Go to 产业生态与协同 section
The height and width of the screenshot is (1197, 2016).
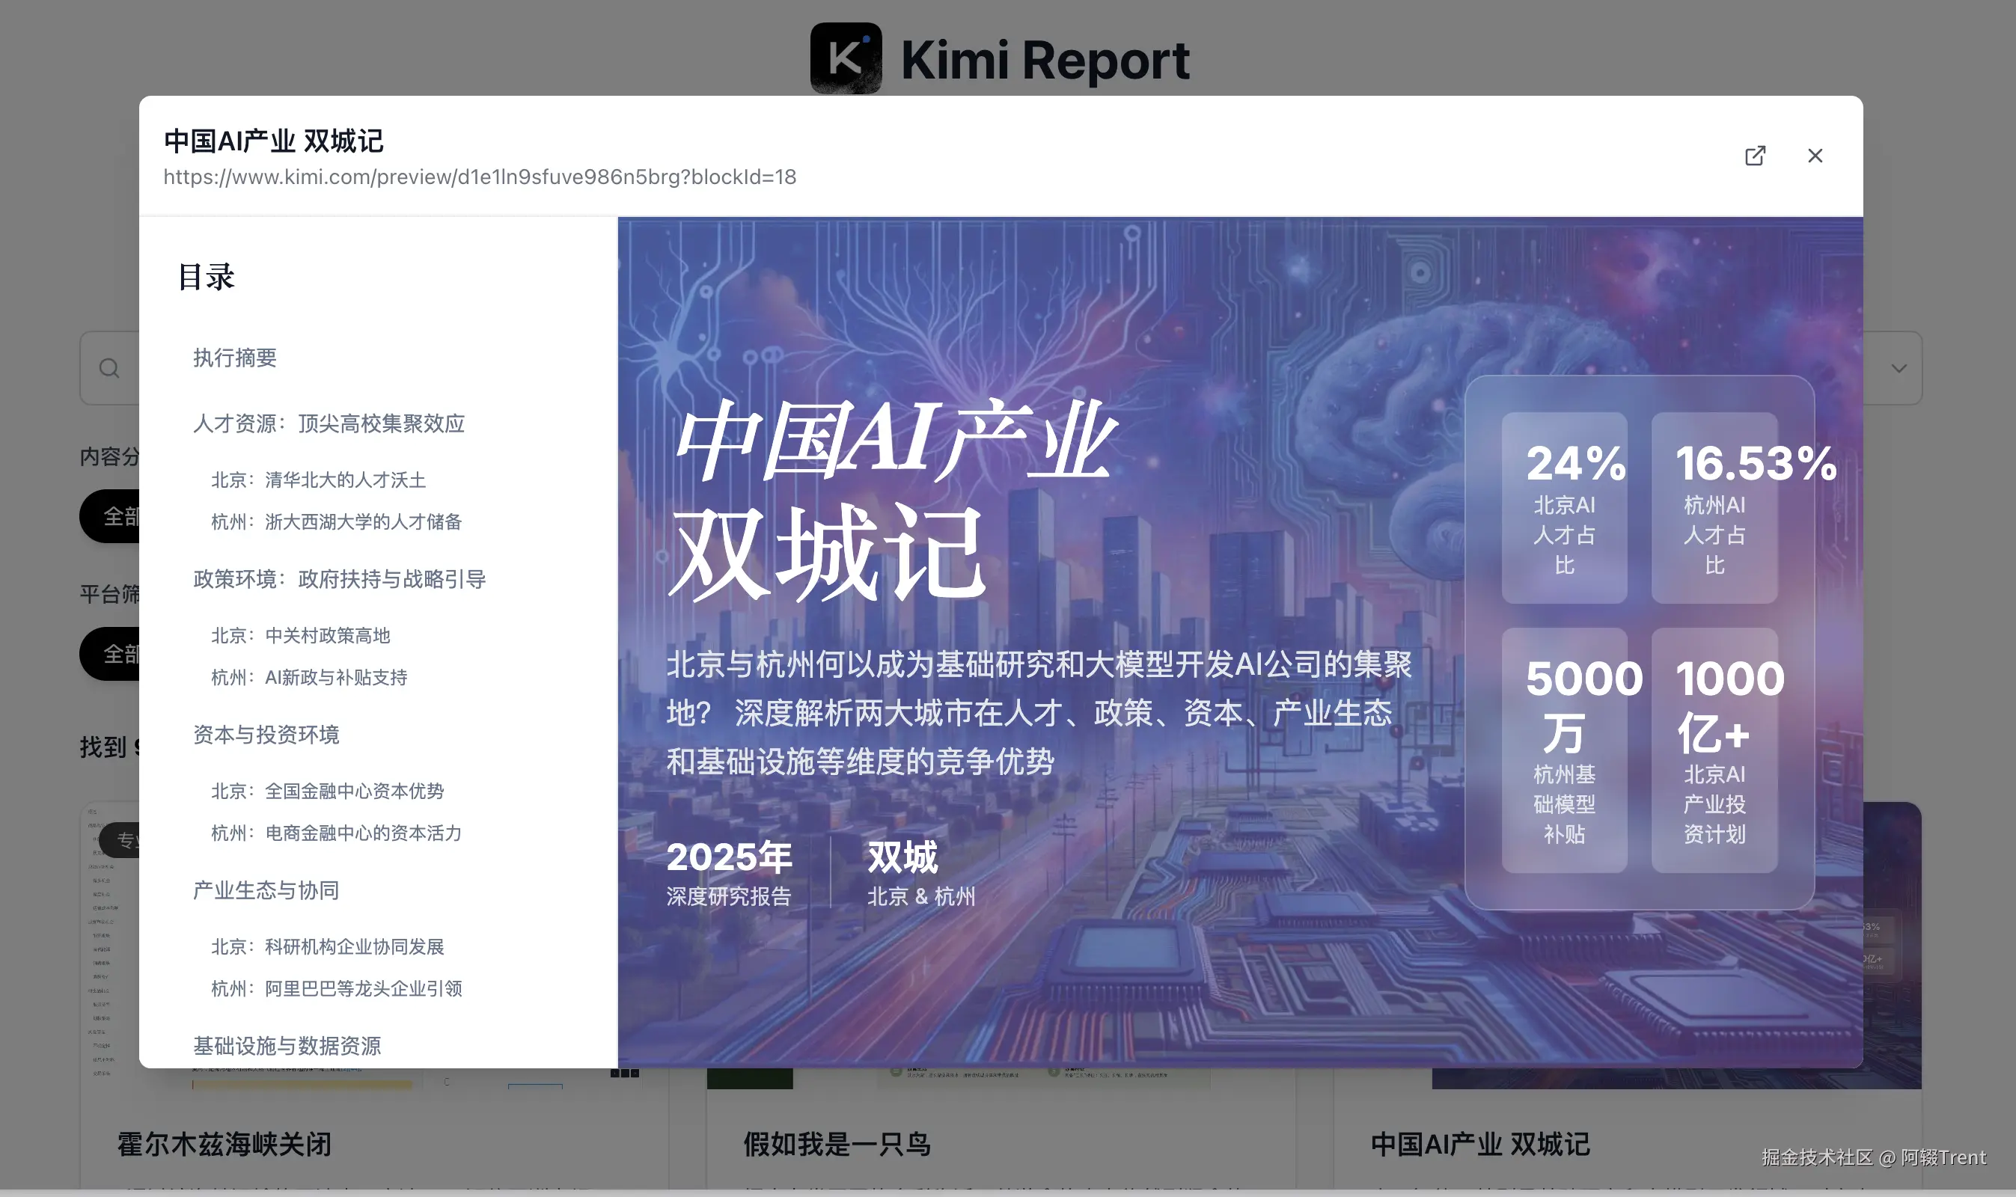click(x=266, y=890)
